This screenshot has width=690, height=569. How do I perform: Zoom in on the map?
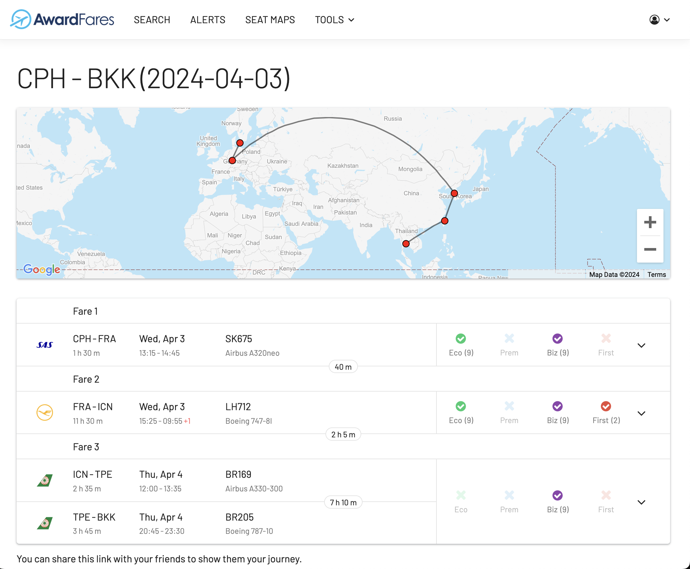650,222
